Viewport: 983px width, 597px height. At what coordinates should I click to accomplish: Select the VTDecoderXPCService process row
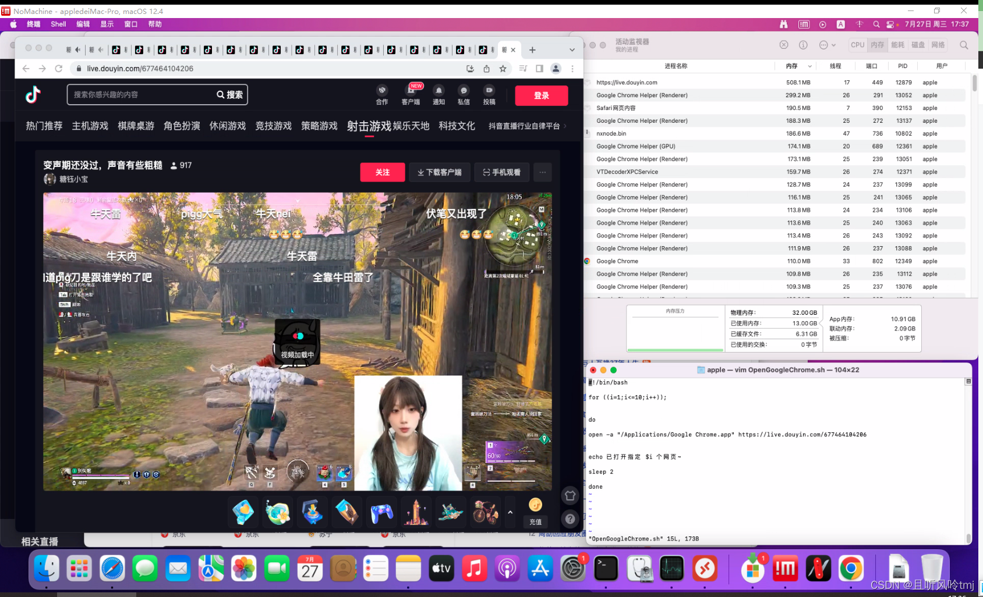point(775,172)
